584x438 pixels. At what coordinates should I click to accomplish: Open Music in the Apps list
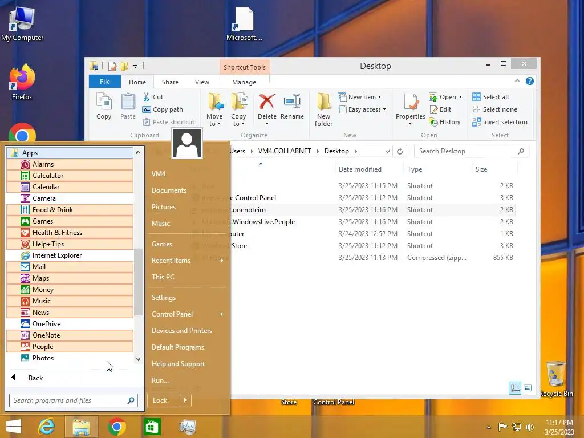click(70, 301)
